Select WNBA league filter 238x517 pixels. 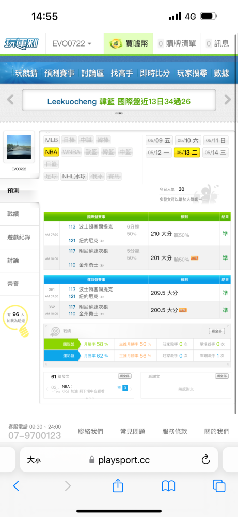coord(70,152)
